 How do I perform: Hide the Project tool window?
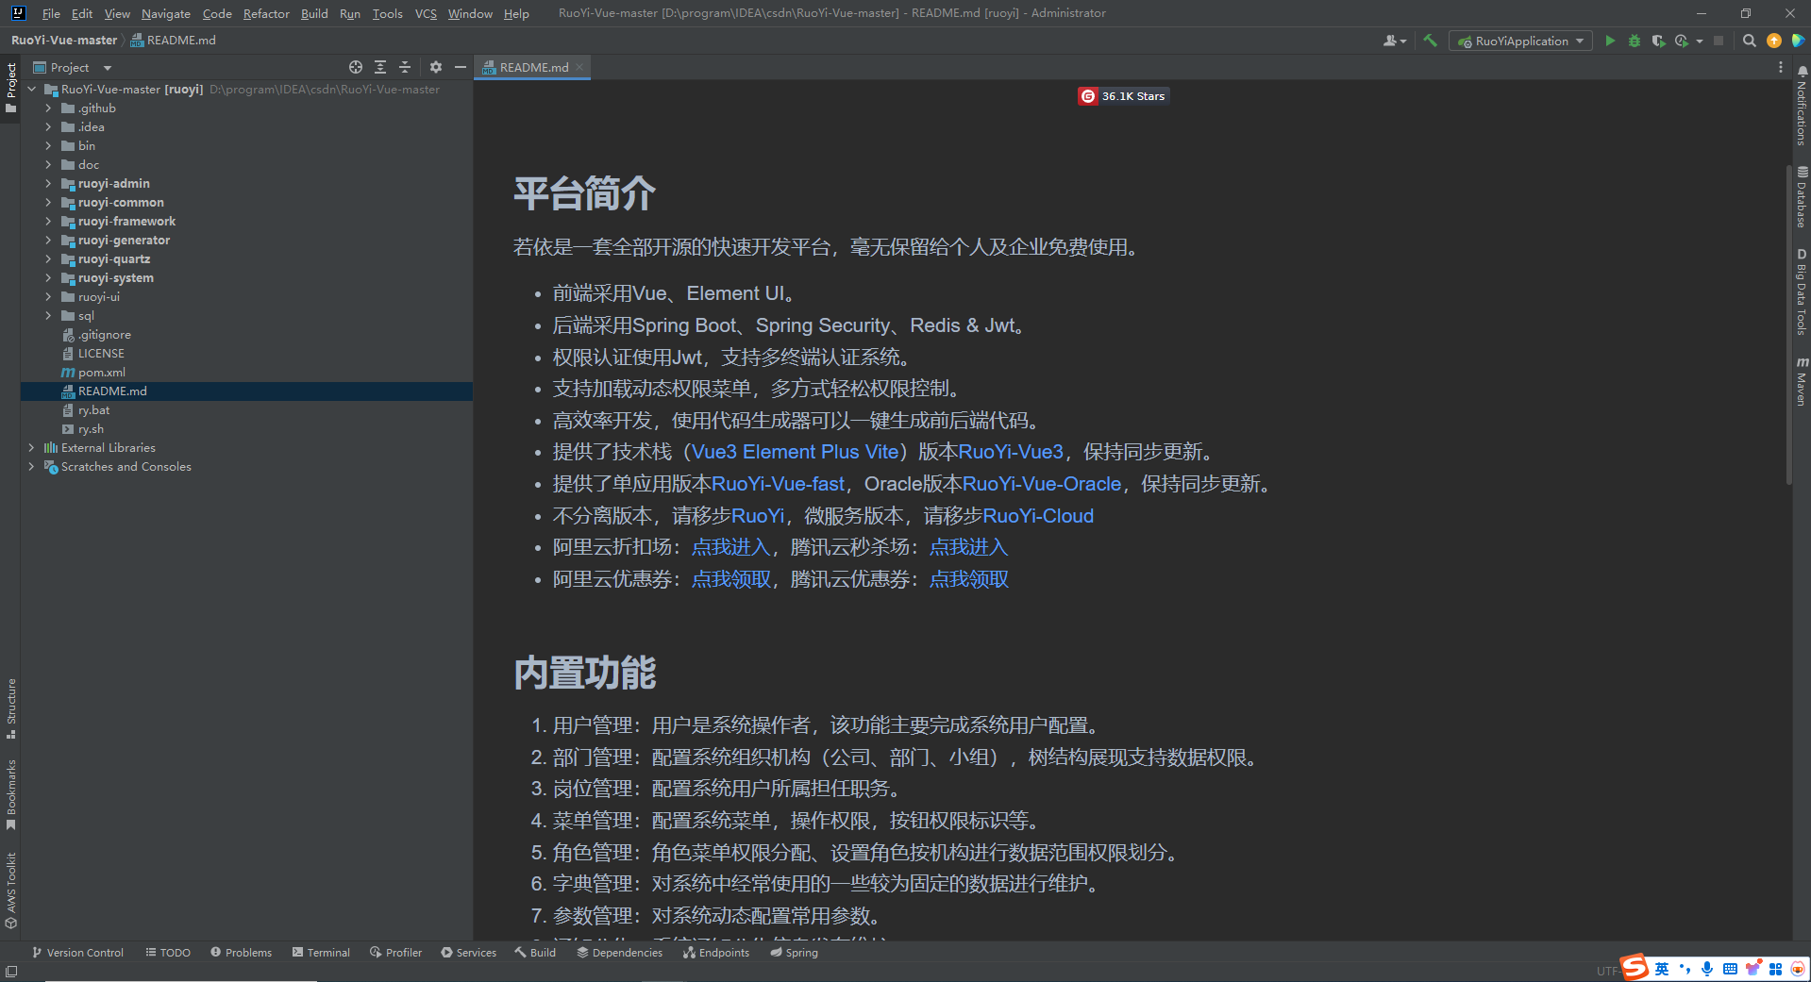click(460, 67)
